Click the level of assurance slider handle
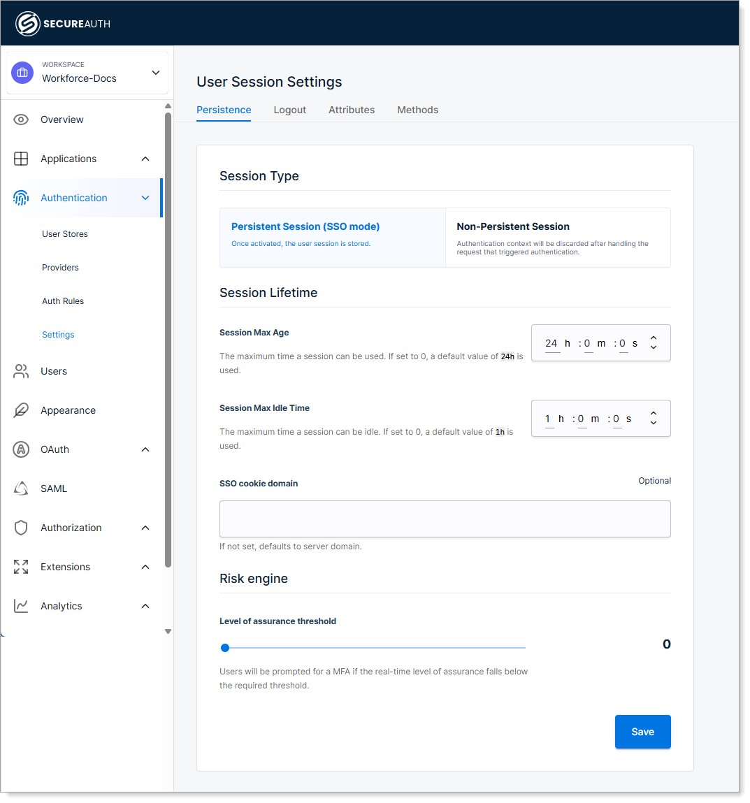 pos(225,648)
